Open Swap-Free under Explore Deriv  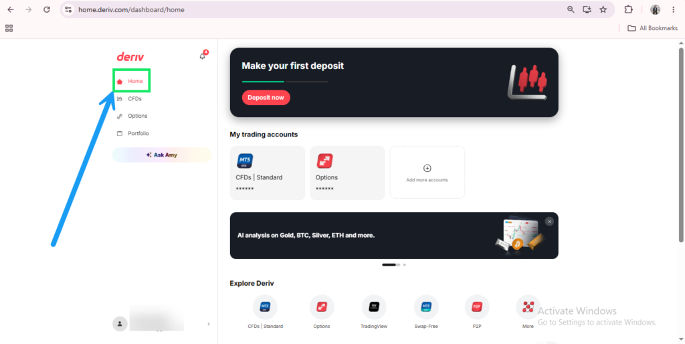426,312
